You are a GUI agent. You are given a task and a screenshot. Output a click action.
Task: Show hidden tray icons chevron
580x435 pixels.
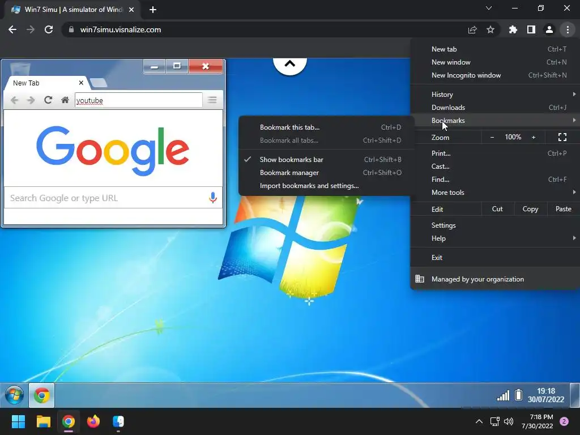tap(479, 421)
